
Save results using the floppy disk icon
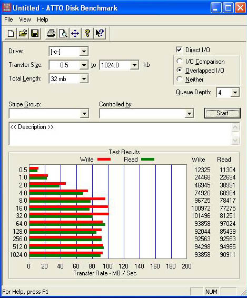35,34
